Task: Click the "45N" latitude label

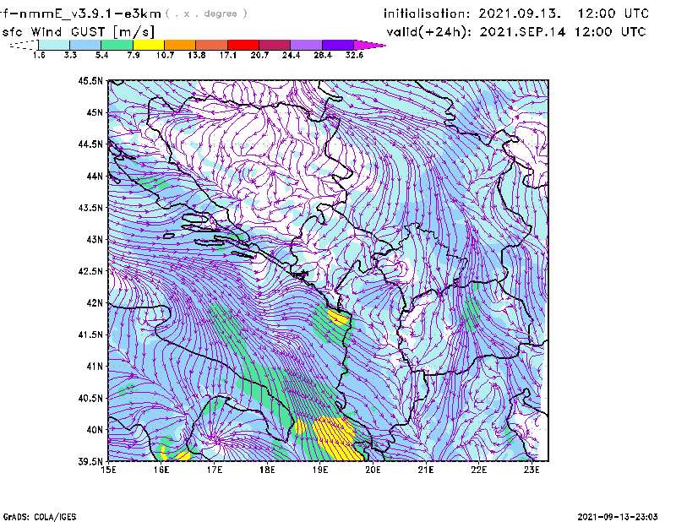Action: tap(95, 112)
